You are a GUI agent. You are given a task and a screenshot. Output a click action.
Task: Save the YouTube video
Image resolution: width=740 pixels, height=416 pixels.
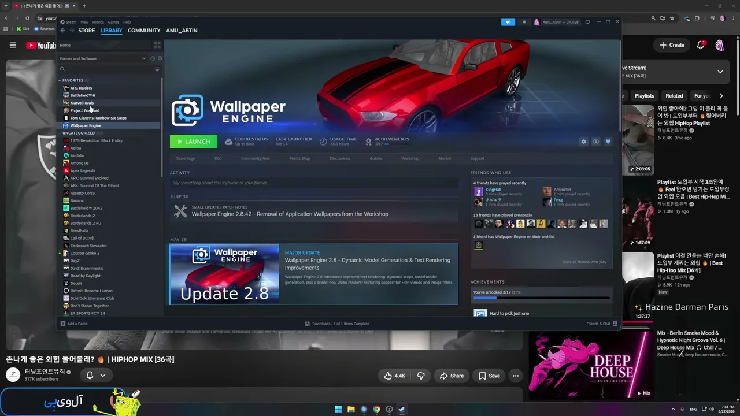tap(489, 376)
